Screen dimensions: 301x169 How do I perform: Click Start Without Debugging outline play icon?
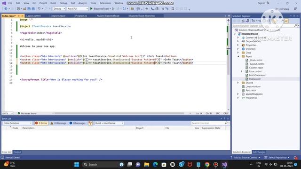point(113,8)
